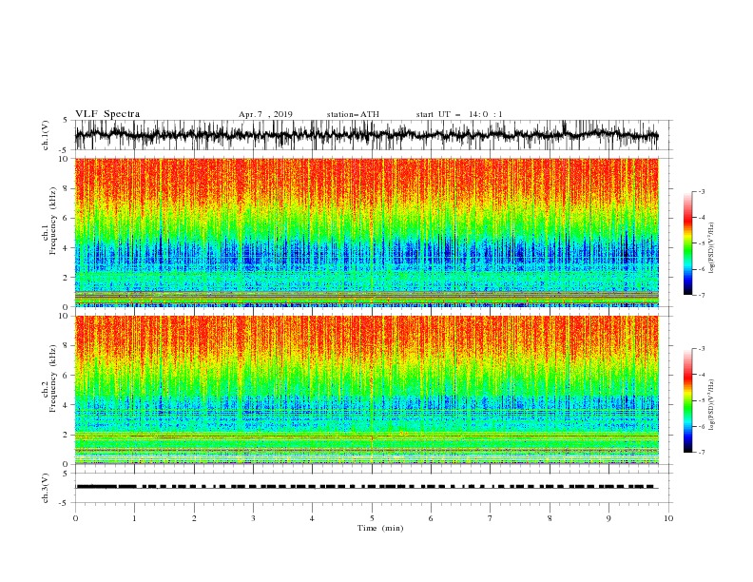Click the ch.2 PSD color bar
The width and height of the screenshot is (753, 582).
pos(687,400)
